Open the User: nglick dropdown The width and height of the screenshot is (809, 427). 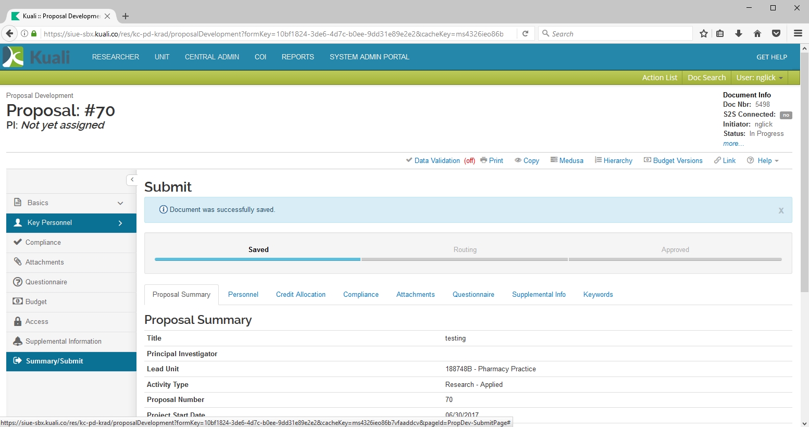coord(759,78)
